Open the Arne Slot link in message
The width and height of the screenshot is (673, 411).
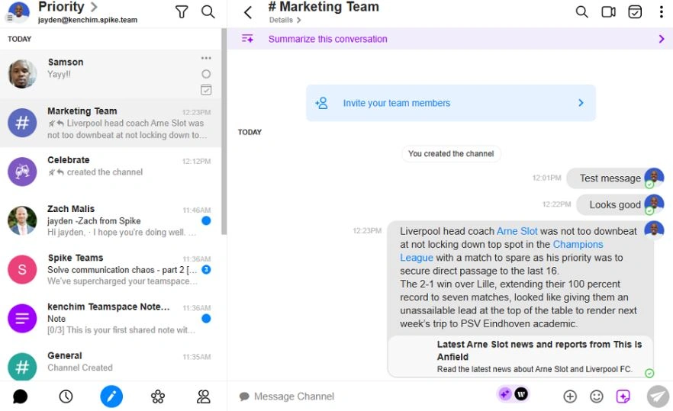[517, 231]
